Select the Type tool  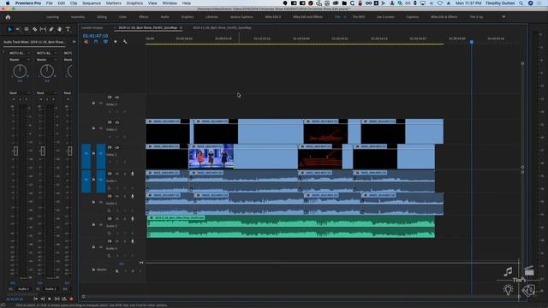[x=68, y=30]
